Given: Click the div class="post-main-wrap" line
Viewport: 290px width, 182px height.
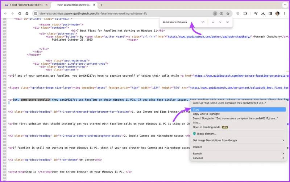Looking at the screenshot, I should (x=67, y=61).
